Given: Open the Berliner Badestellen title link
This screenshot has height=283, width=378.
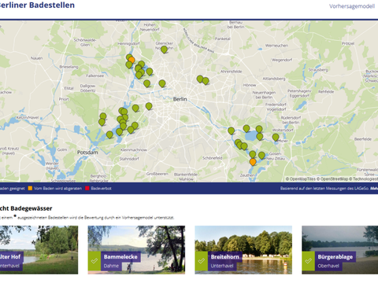Looking at the screenshot, I should click(37, 5).
